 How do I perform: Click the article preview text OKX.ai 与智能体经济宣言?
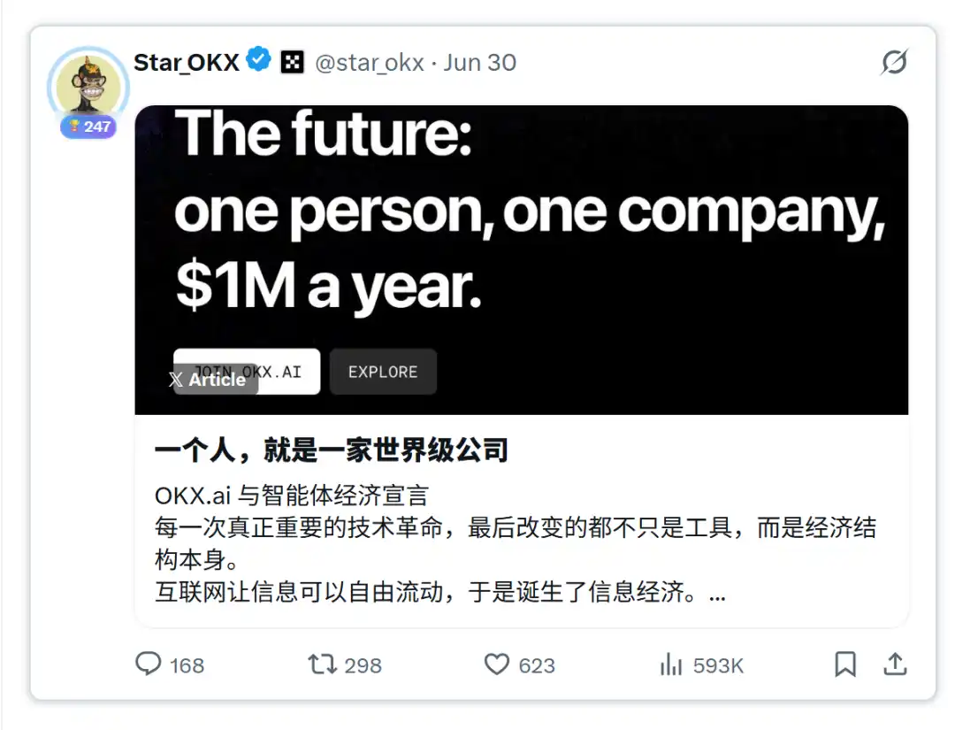click(292, 496)
